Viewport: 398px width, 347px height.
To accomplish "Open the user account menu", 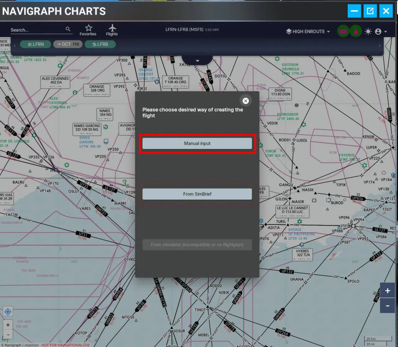I will (381, 31).
